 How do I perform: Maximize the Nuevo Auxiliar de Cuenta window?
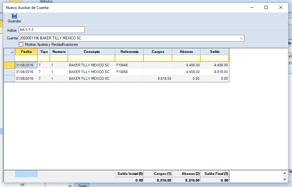[x=266, y=7]
